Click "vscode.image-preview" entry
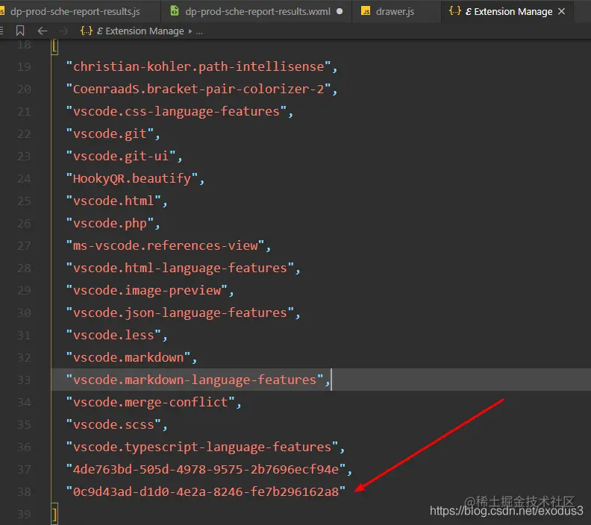The image size is (591, 525). click(x=147, y=291)
